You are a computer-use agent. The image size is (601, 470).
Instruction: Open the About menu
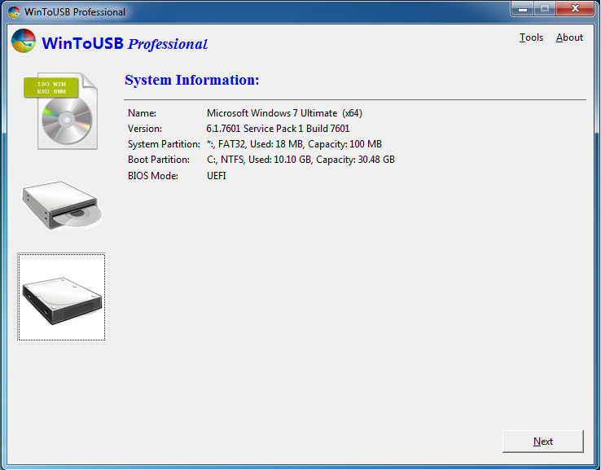[569, 37]
